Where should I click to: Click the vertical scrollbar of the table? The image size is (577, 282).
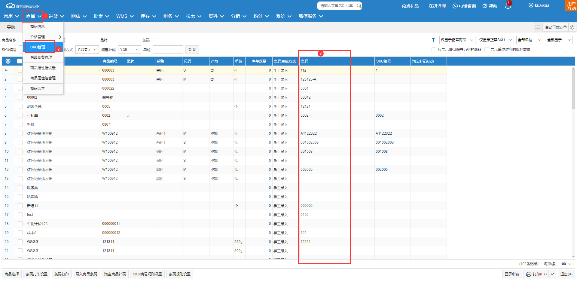(x=573, y=90)
